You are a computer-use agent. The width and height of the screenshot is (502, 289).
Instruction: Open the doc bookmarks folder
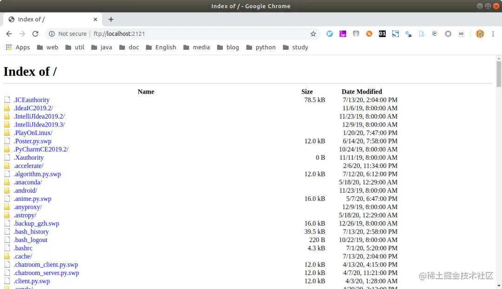(x=129, y=47)
